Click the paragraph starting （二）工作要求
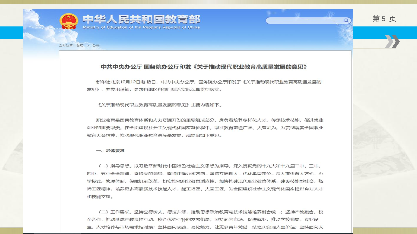 205,219
